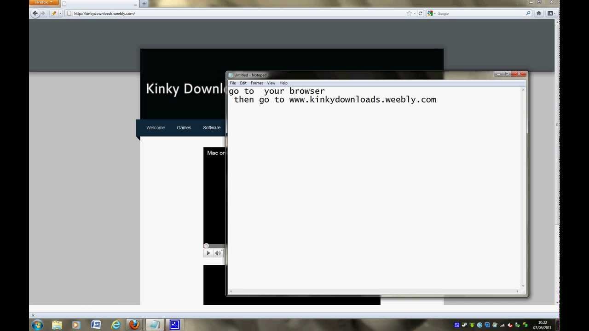The width and height of the screenshot is (589, 331).
Task: Click the video seek slider handle
Action: coord(206,246)
